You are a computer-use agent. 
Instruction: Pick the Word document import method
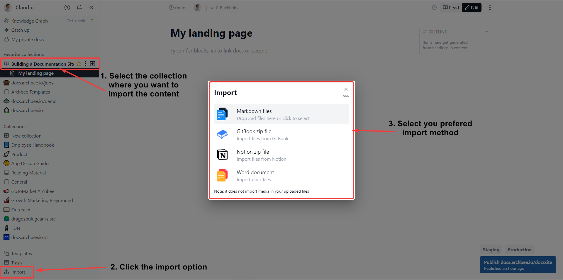coord(281,175)
